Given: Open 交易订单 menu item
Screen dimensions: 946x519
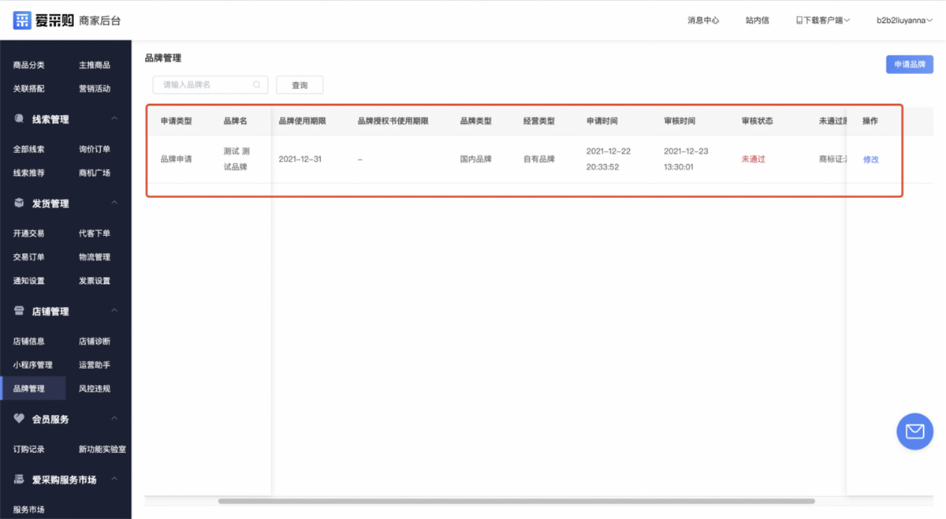Looking at the screenshot, I should (x=29, y=257).
